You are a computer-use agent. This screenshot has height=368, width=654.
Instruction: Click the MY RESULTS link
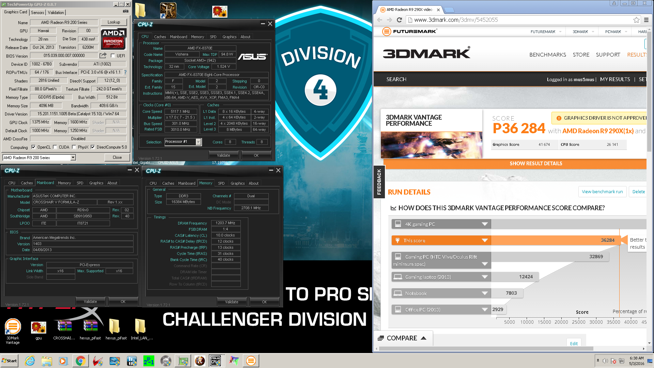point(615,79)
